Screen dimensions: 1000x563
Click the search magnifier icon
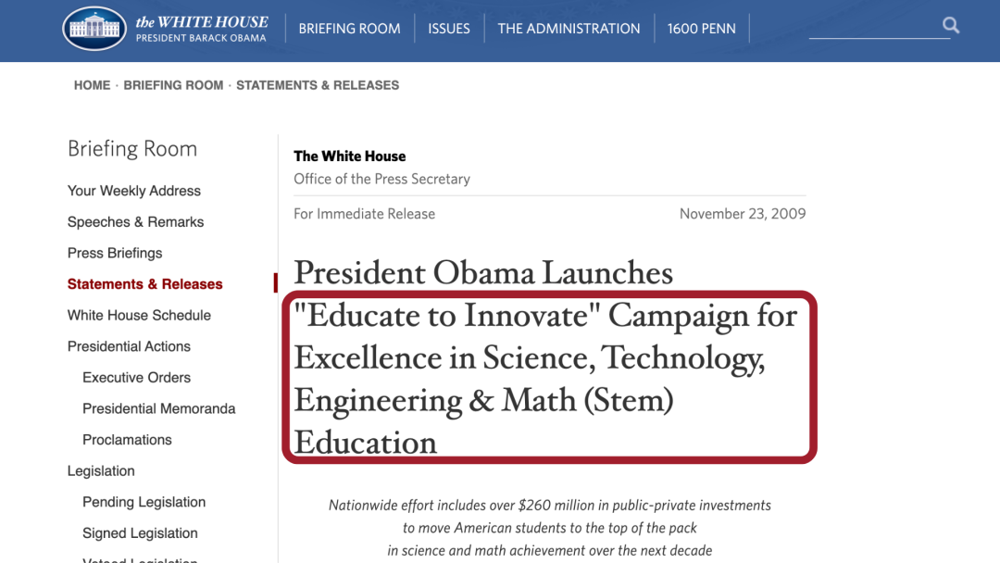point(951,26)
